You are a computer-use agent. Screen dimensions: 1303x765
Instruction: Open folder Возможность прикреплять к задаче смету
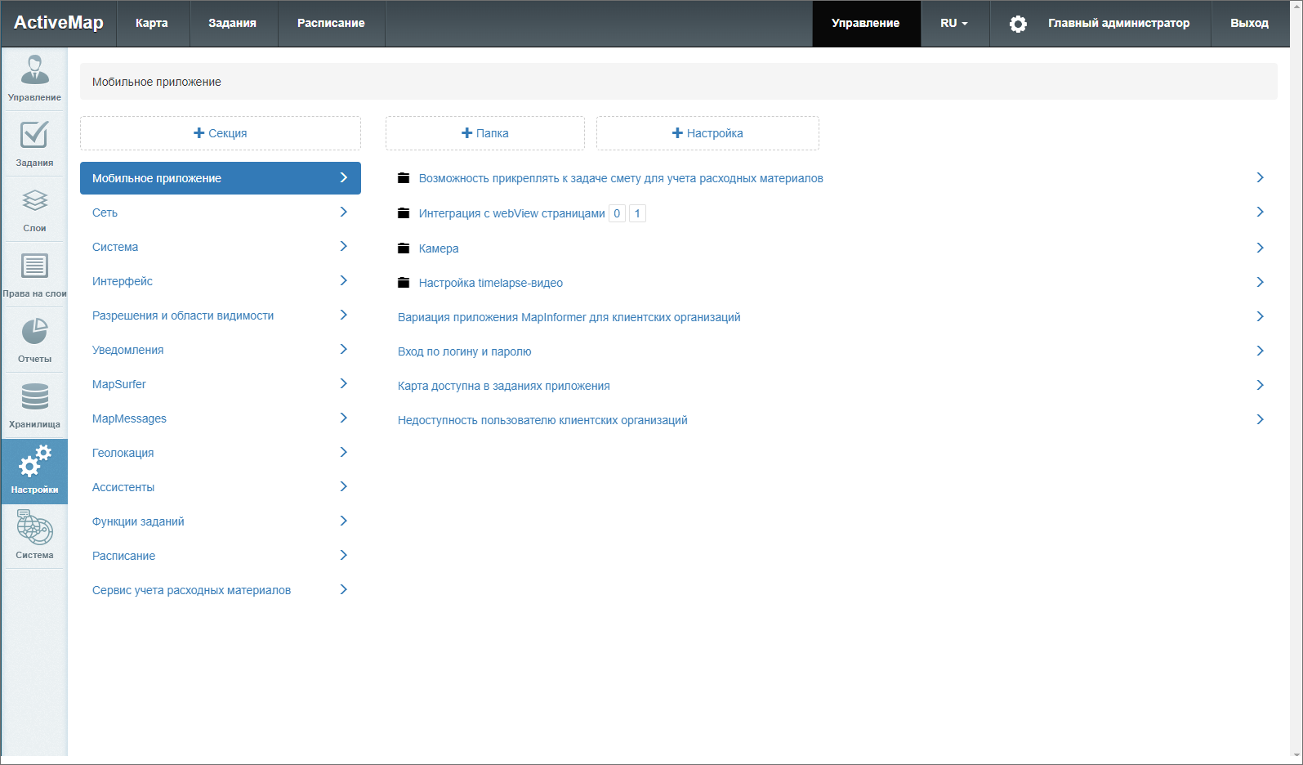click(621, 178)
